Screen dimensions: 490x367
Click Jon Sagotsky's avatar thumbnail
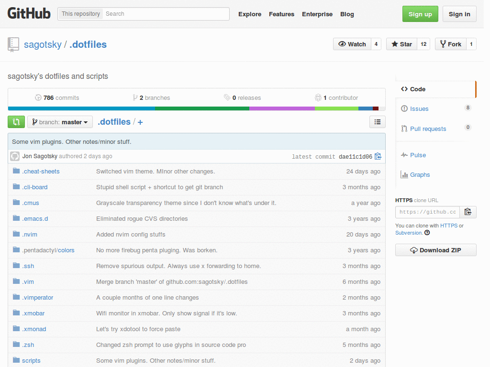tap(15, 156)
